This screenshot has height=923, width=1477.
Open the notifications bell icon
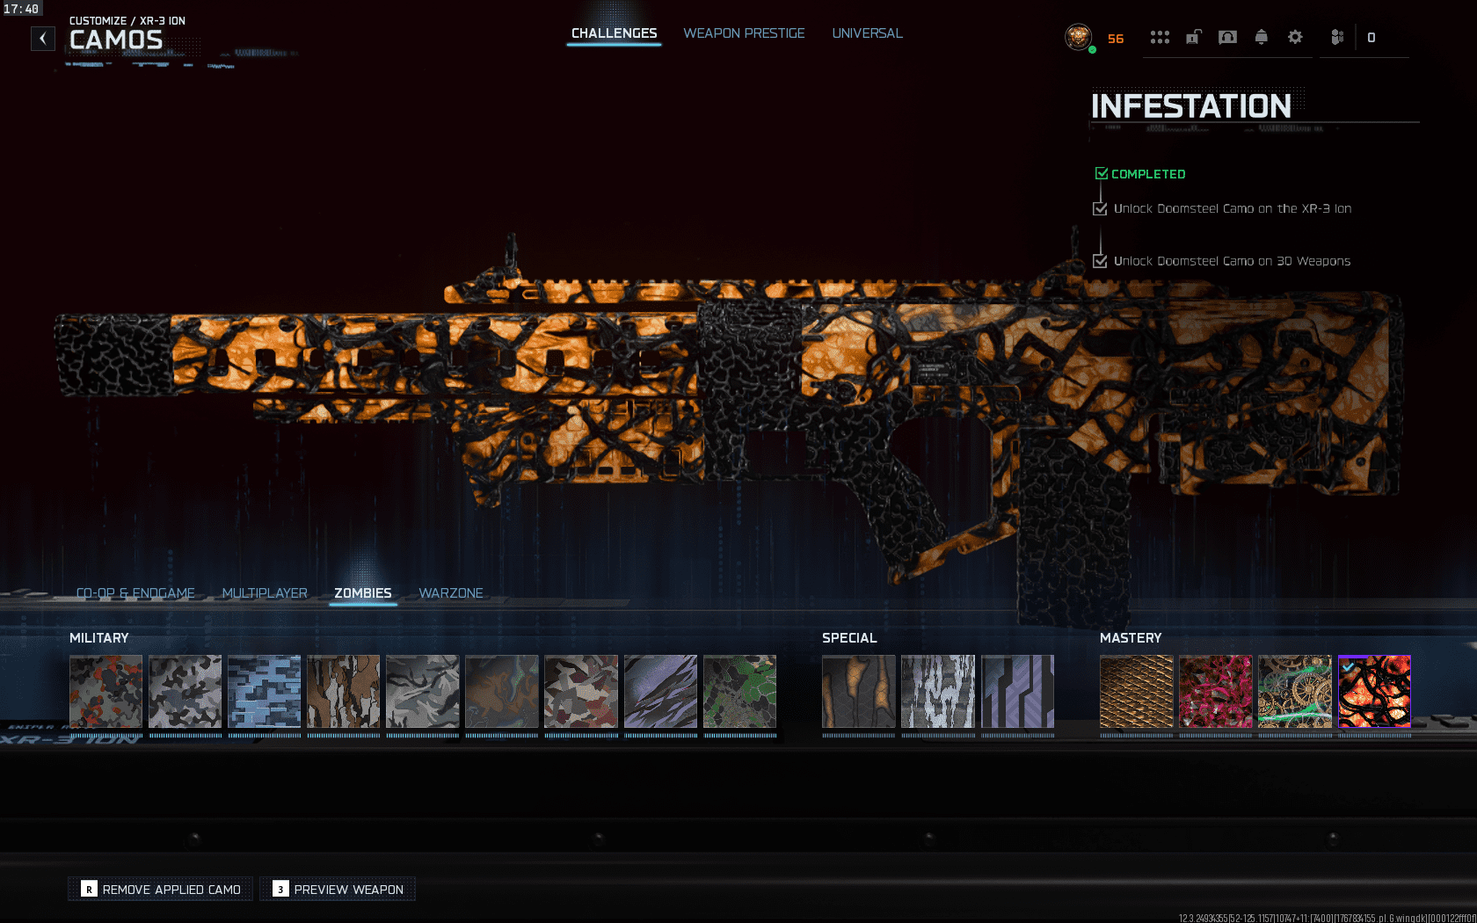click(x=1261, y=37)
